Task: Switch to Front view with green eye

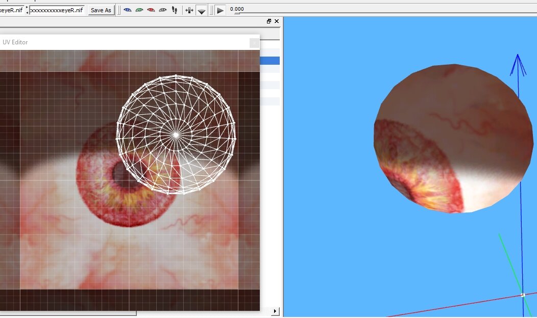Action: (139, 10)
